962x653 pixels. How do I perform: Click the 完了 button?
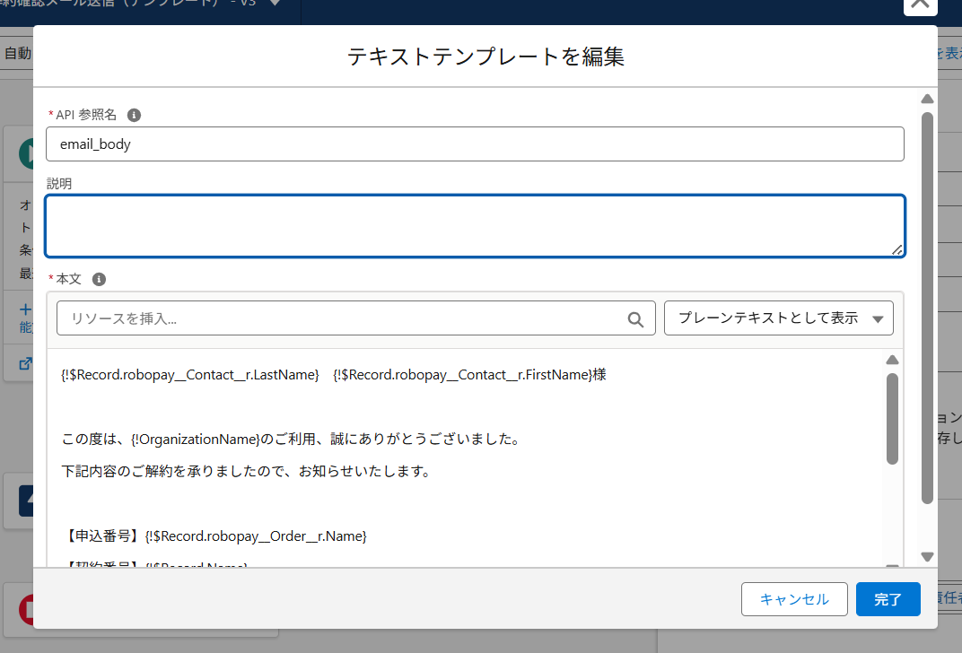pyautogui.click(x=888, y=599)
